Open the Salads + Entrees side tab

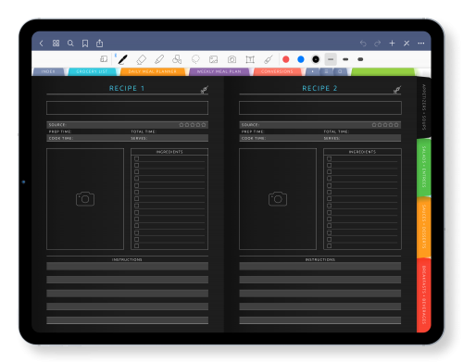(x=424, y=167)
